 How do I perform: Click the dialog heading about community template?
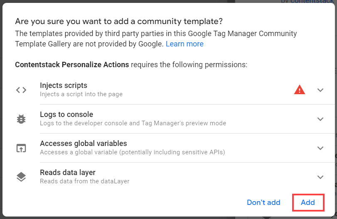click(x=118, y=22)
